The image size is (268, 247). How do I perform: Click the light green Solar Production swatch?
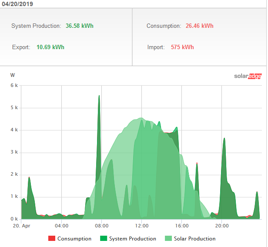(x=167, y=239)
